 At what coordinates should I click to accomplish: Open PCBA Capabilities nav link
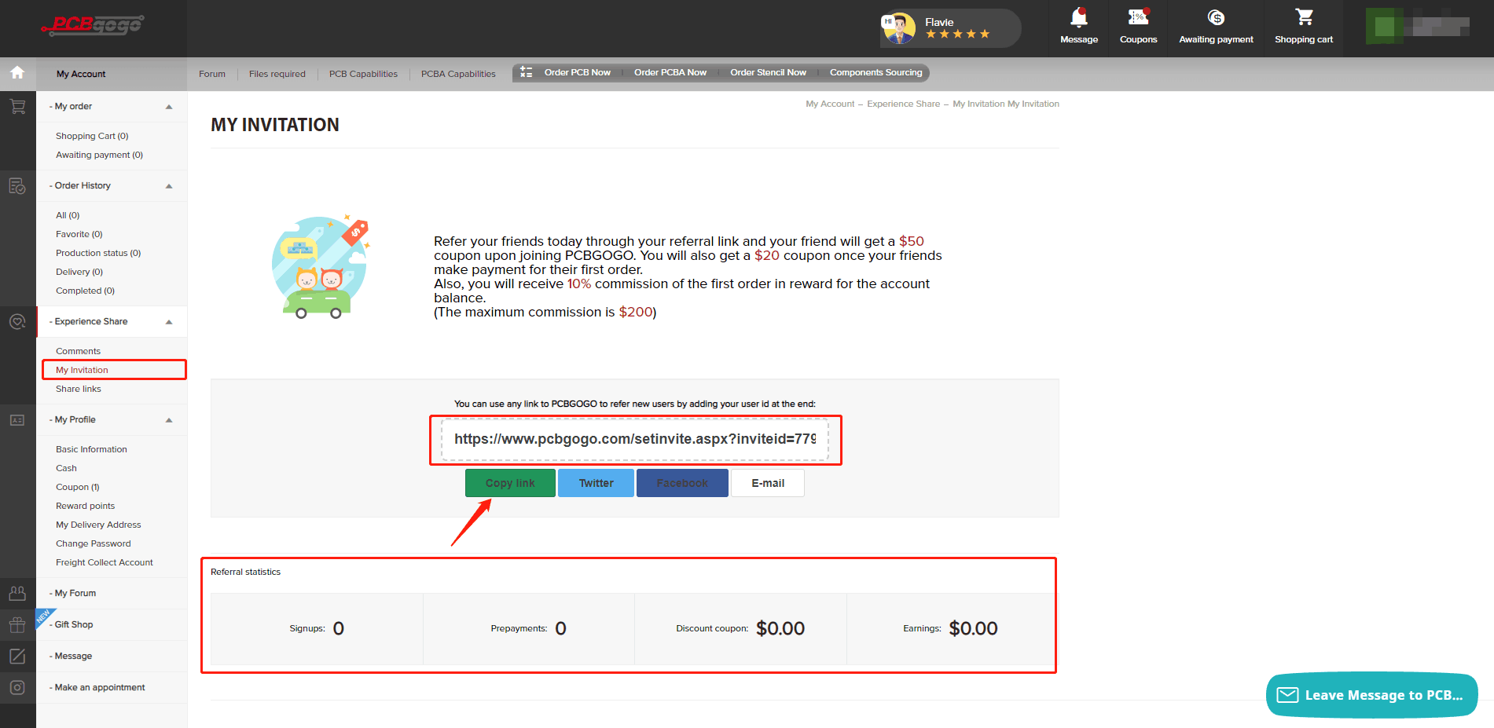[458, 74]
